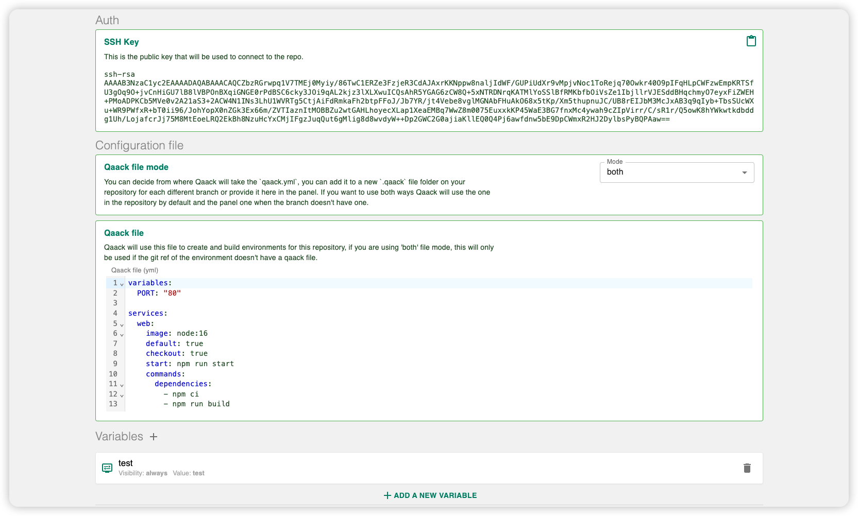Click the 'start: npm run start' line
Image resolution: width=858 pixels, height=516 pixels.
[x=190, y=364]
